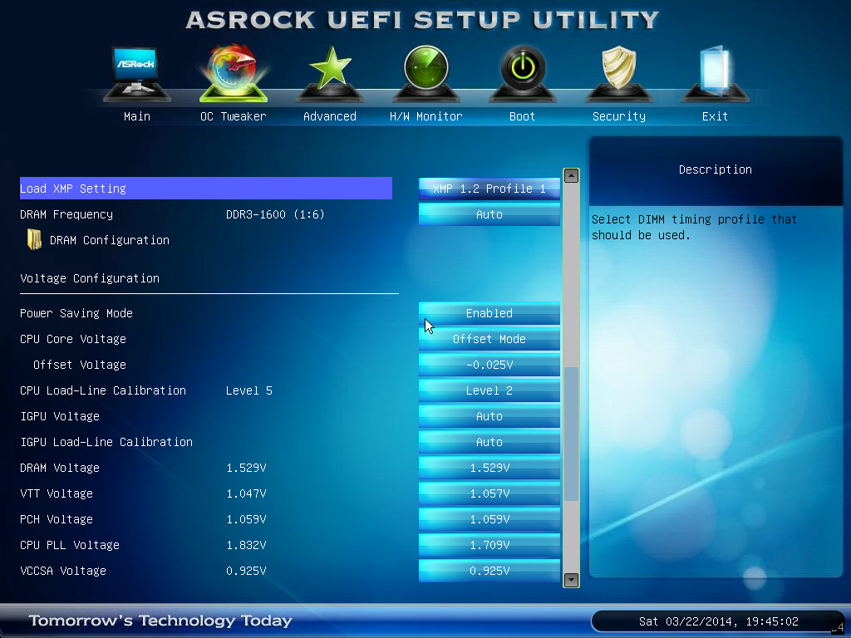Open the H/W Monitor radar icon
The image size is (851, 638).
click(426, 74)
